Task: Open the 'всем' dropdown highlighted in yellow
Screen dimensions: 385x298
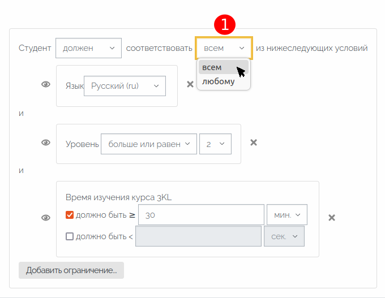Action: (x=224, y=48)
